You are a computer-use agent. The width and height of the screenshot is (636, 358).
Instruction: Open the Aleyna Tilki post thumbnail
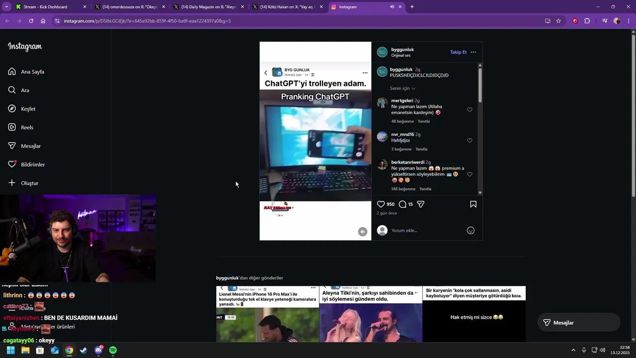[x=371, y=314]
